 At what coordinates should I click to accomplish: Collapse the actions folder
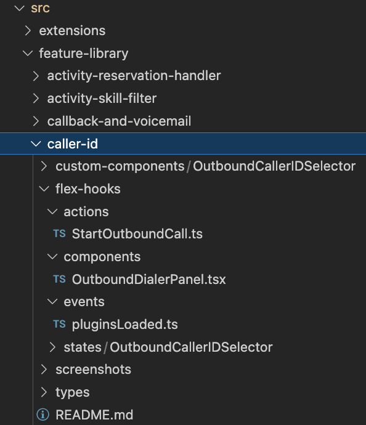tap(52, 211)
